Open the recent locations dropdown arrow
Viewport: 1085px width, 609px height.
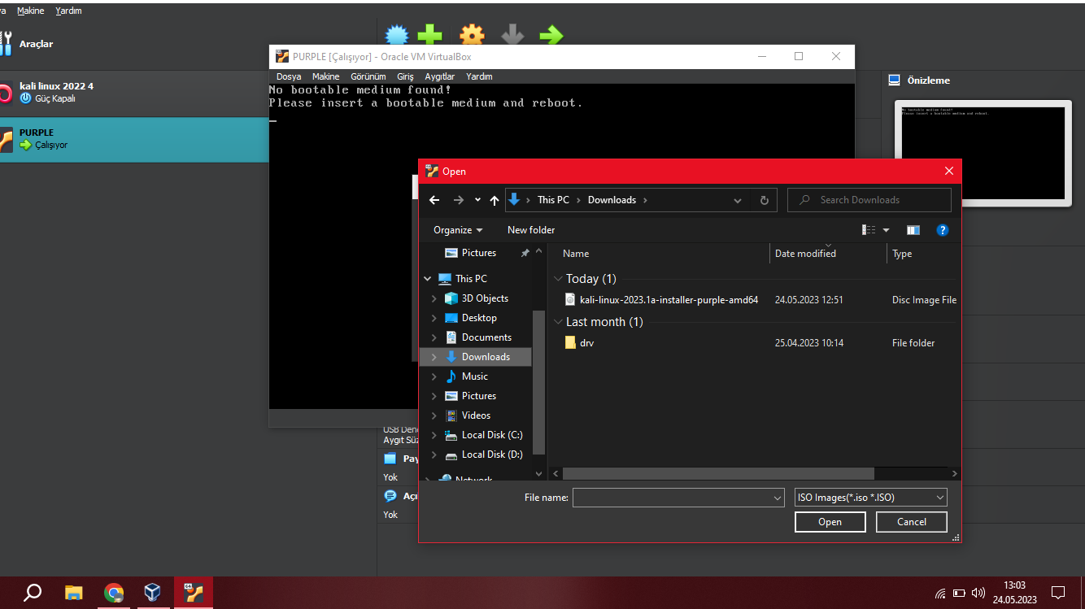point(477,200)
